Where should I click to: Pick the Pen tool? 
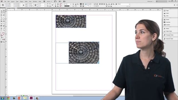tap(1, 19)
